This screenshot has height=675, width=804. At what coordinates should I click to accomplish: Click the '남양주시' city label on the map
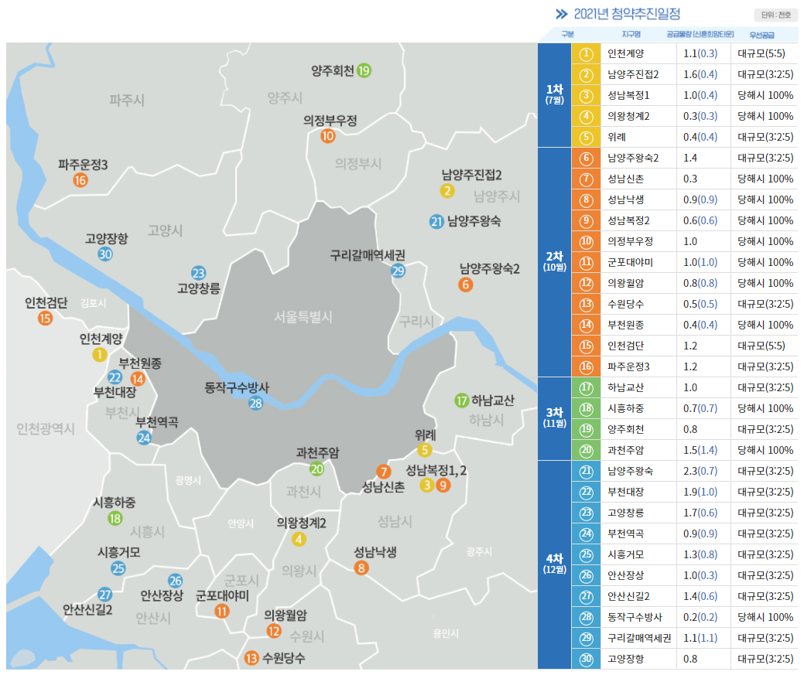tap(496, 196)
